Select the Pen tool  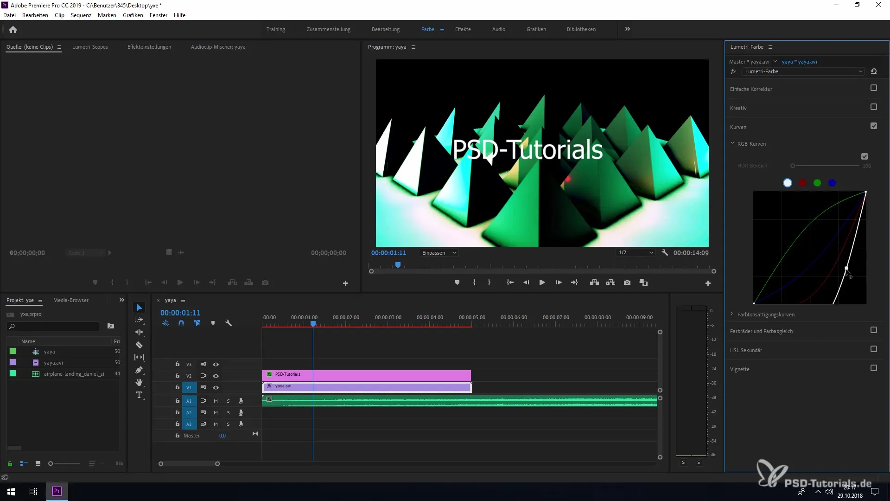tap(139, 370)
